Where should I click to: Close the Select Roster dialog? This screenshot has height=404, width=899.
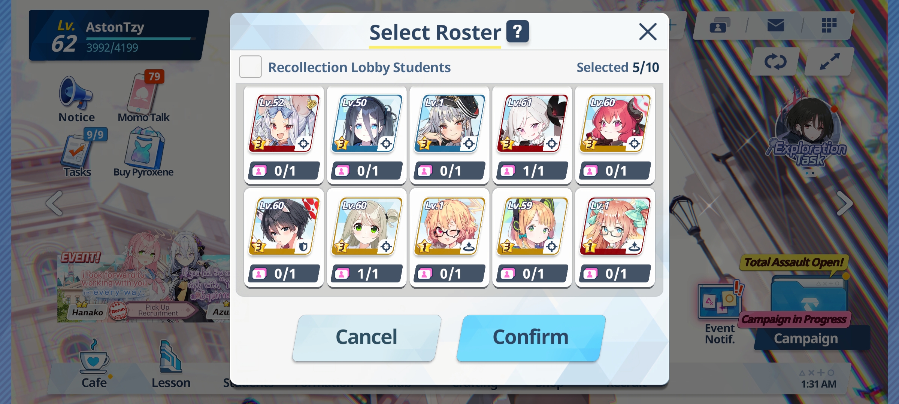coord(648,31)
